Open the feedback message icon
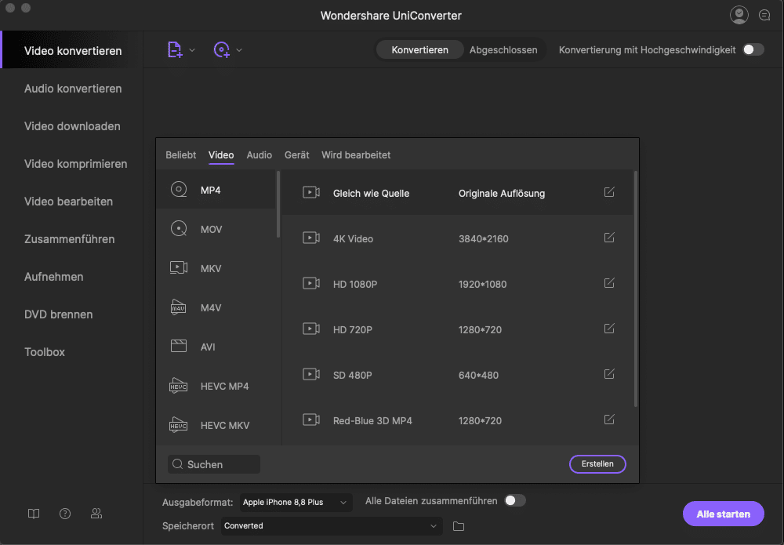The height and width of the screenshot is (545, 784). (764, 15)
